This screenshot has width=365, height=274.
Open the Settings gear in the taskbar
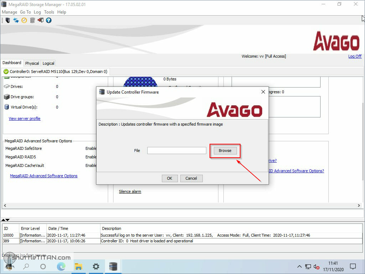[96, 267]
